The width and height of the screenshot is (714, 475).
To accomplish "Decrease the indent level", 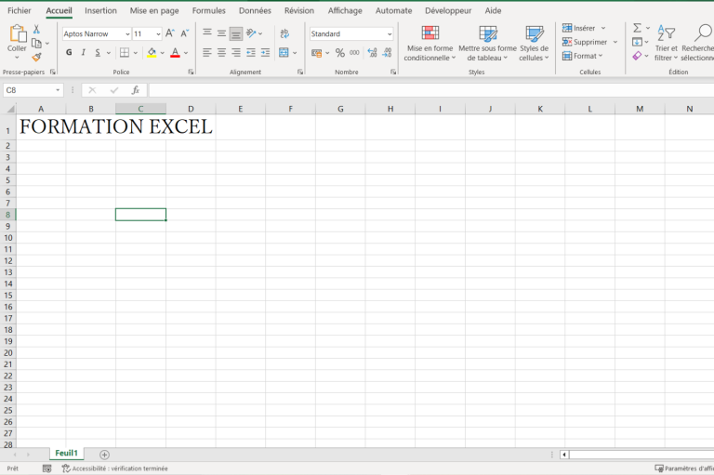I will tap(251, 53).
